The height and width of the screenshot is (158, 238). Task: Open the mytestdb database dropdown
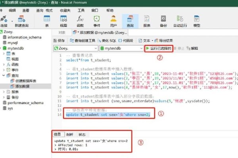(121, 48)
